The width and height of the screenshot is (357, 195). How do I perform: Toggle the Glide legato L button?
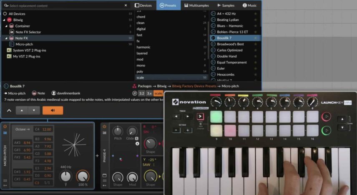[x=137, y=139]
